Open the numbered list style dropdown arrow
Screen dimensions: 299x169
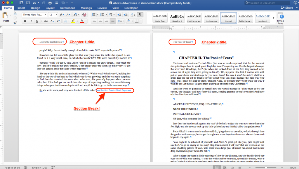(106, 15)
